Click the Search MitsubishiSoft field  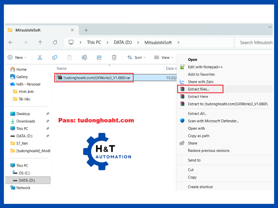(255, 43)
